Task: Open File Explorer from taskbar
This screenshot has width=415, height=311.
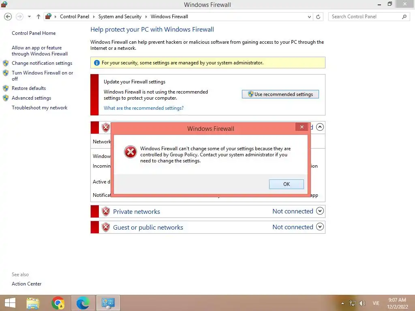Action: (33, 303)
